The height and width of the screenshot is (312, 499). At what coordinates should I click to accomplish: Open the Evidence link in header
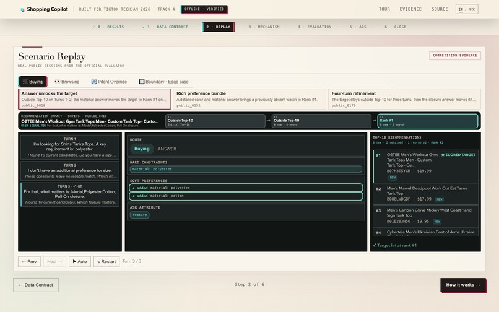(x=410, y=9)
